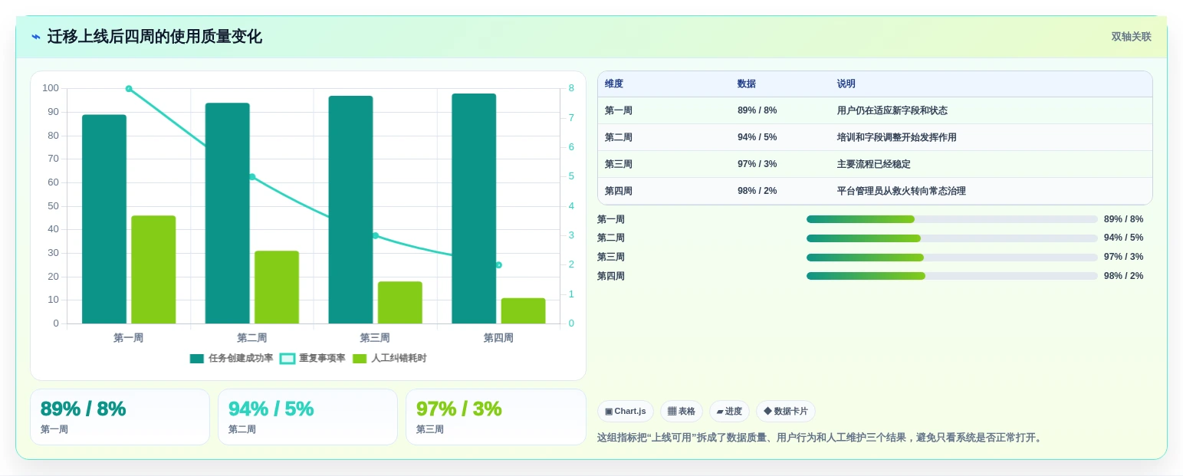
Task: Click table cell 97% / 3%
Action: click(757, 165)
